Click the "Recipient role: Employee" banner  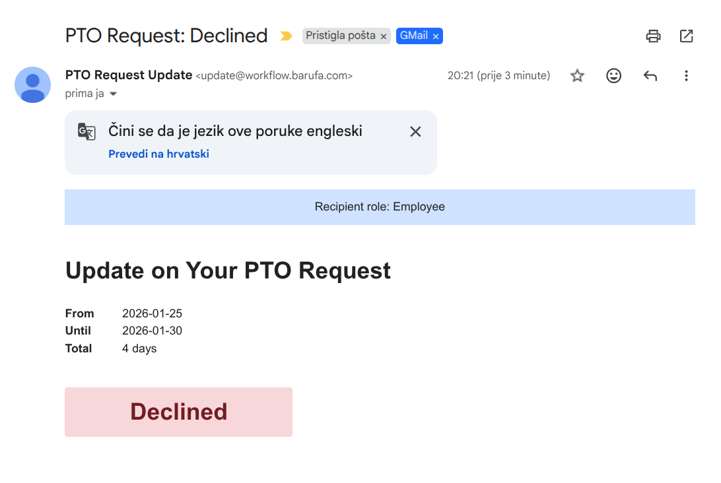(380, 207)
